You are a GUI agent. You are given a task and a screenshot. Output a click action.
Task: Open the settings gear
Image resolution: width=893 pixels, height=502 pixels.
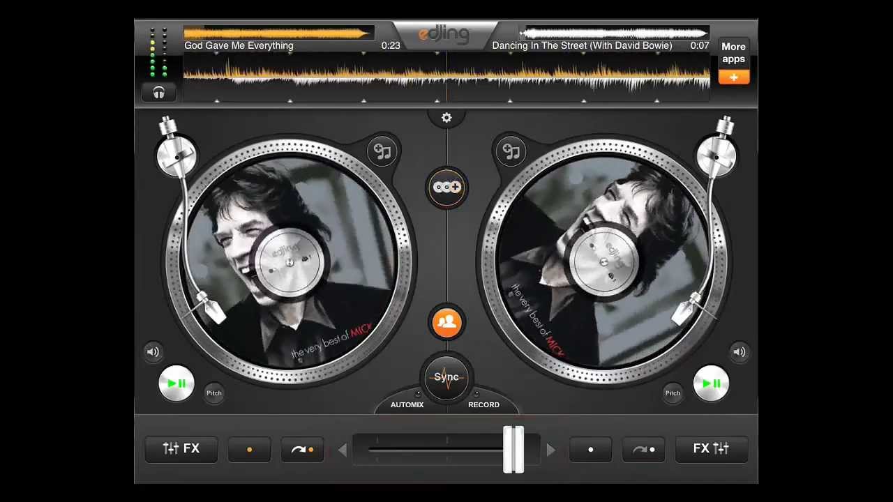446,118
